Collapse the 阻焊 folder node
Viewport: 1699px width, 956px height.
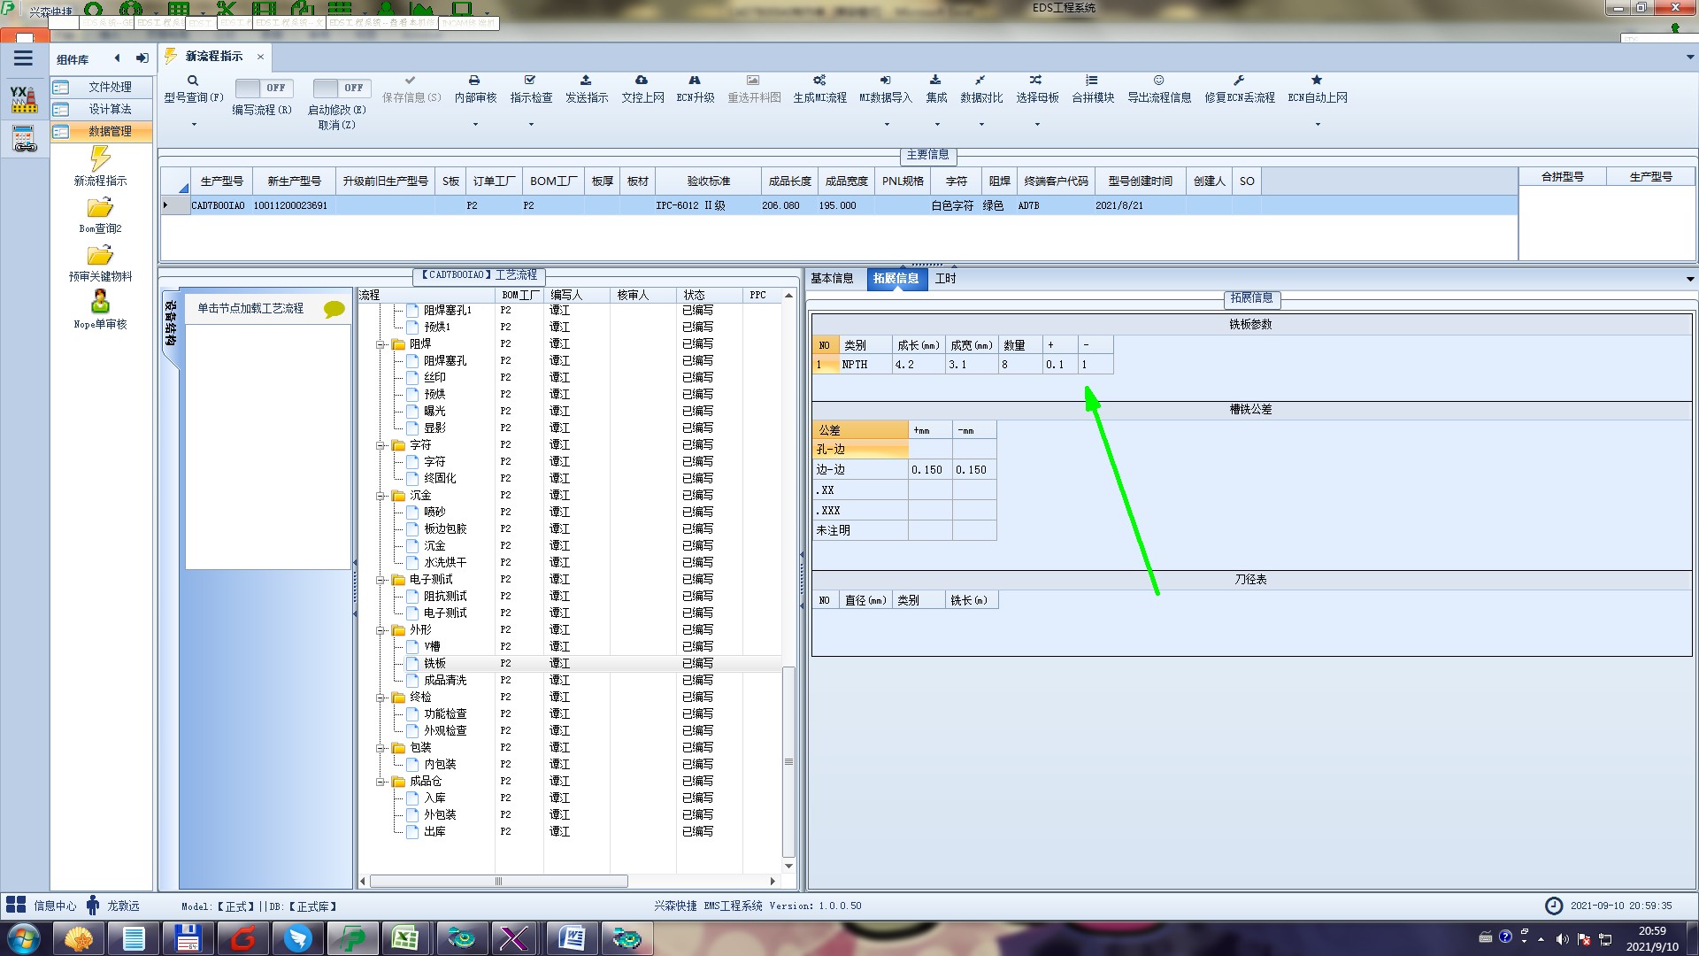pos(381,344)
